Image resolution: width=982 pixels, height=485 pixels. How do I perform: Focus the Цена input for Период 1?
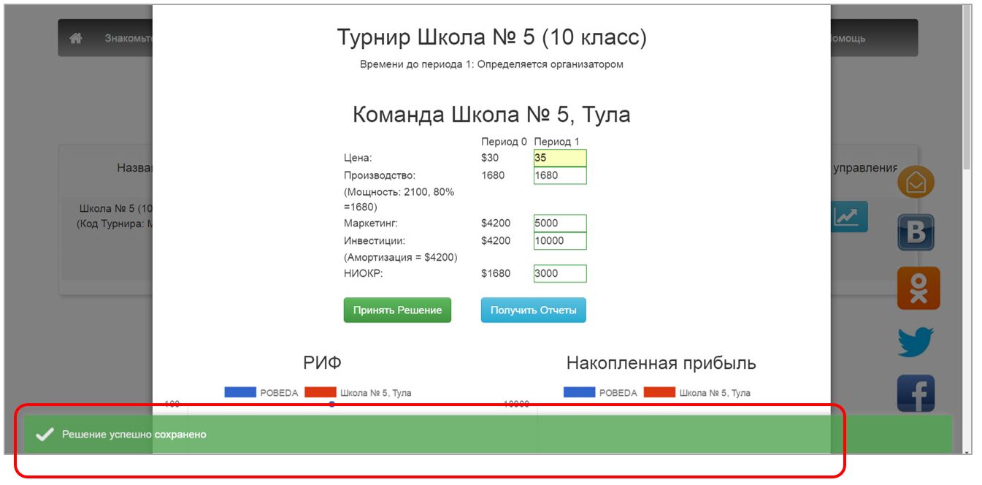560,158
